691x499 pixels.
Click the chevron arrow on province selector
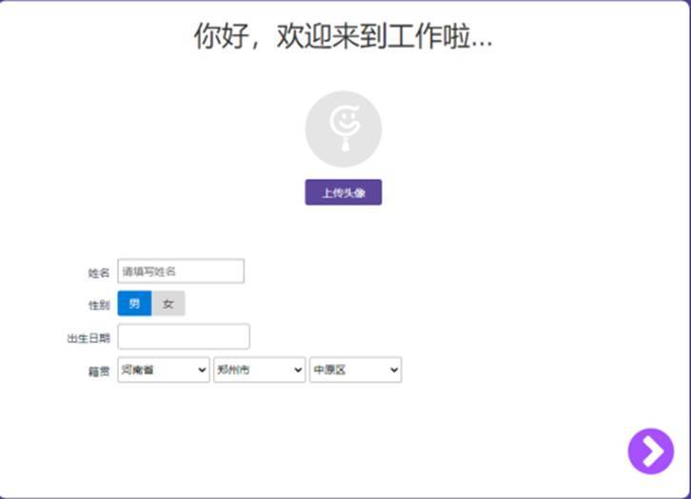click(202, 370)
